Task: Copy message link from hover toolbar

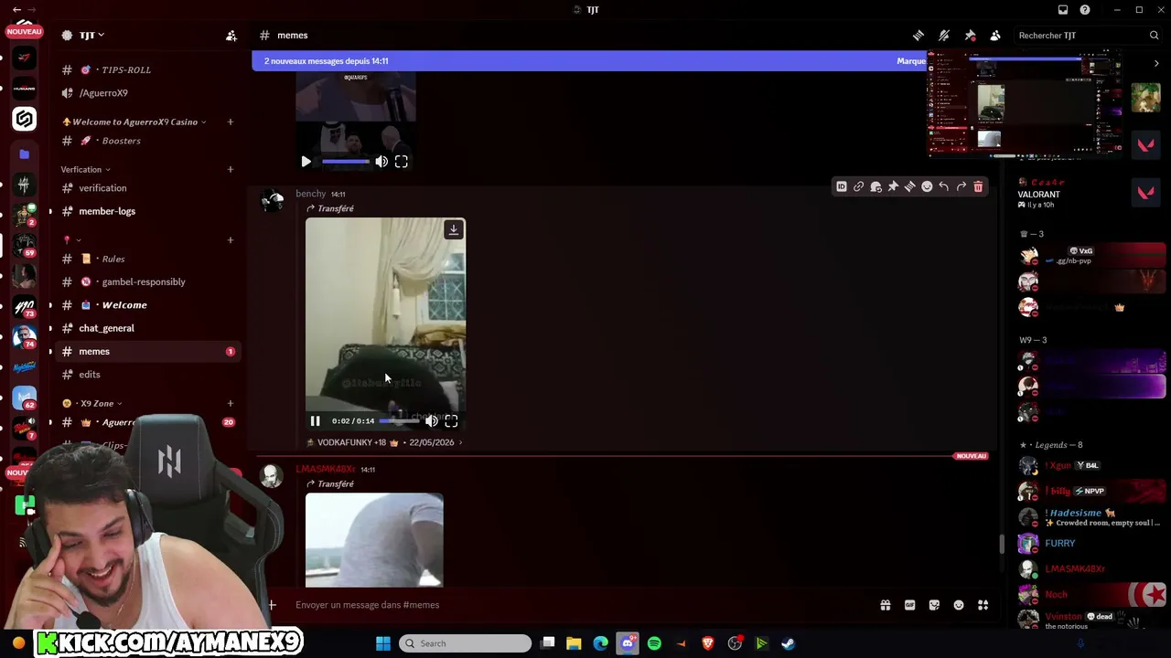Action: tap(859, 187)
